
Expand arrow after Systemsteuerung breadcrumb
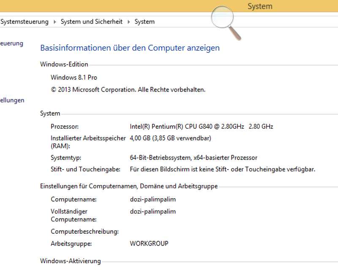point(55,22)
